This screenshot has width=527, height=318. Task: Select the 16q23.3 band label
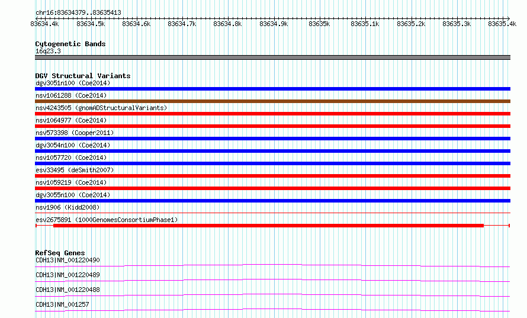tap(48, 51)
